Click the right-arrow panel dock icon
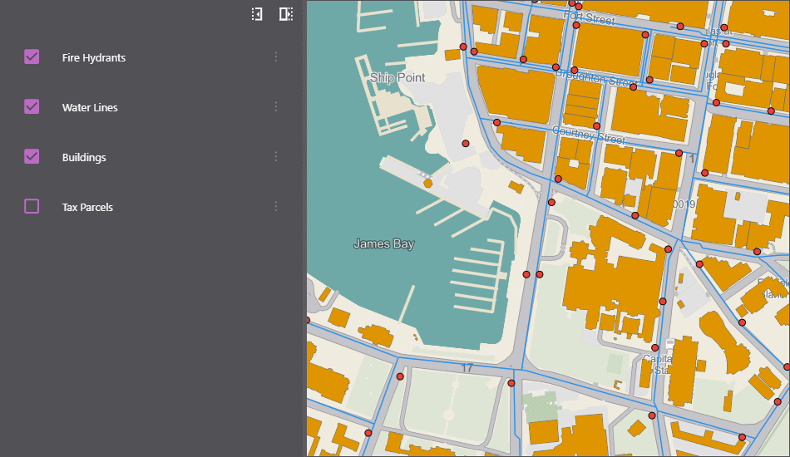 [285, 14]
